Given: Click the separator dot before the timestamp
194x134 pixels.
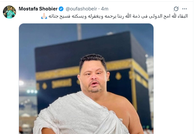Looking at the screenshot, I should coord(99,9).
